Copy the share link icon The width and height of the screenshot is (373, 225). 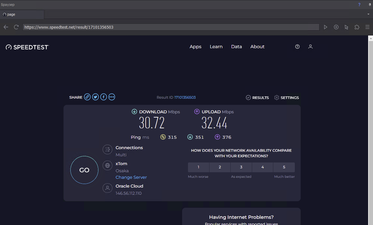tap(87, 97)
